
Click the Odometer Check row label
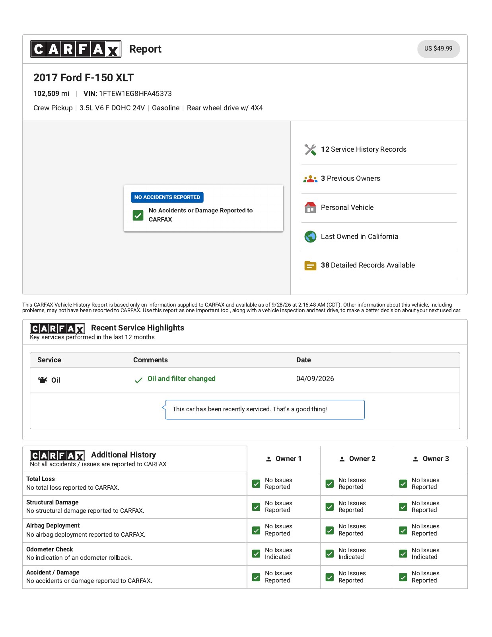pos(50,549)
